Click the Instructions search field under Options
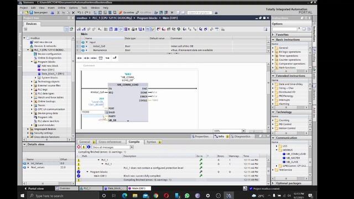Viewport: 354px width, 199px height. click(284, 29)
